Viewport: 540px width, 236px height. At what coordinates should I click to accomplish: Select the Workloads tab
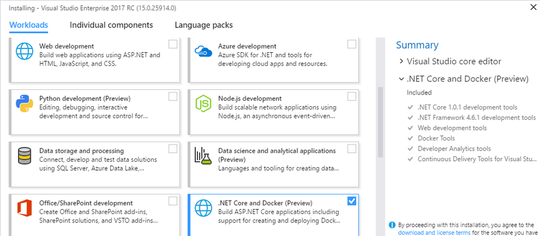tap(29, 25)
